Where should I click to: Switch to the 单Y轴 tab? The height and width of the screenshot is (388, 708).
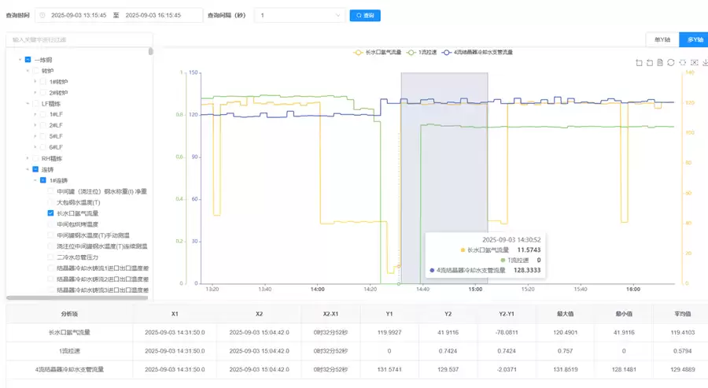click(661, 40)
